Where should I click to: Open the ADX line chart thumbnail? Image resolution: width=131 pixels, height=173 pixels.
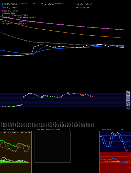tap(16, 142)
